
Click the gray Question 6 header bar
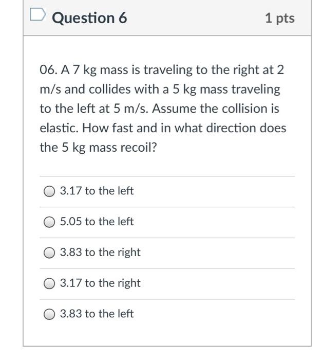click(195, 18)
